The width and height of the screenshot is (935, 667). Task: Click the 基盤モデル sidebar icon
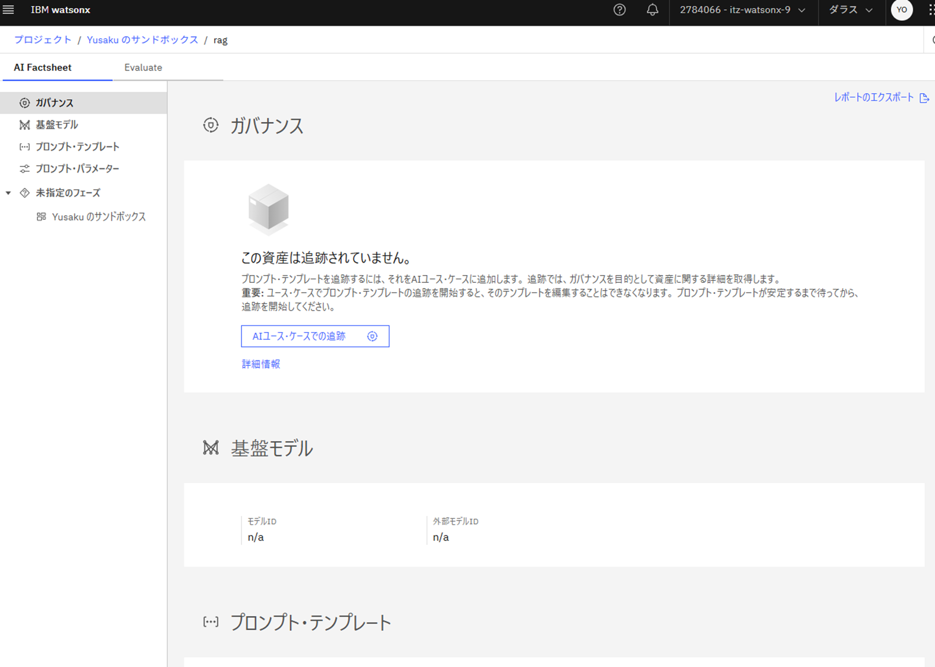[x=24, y=125]
